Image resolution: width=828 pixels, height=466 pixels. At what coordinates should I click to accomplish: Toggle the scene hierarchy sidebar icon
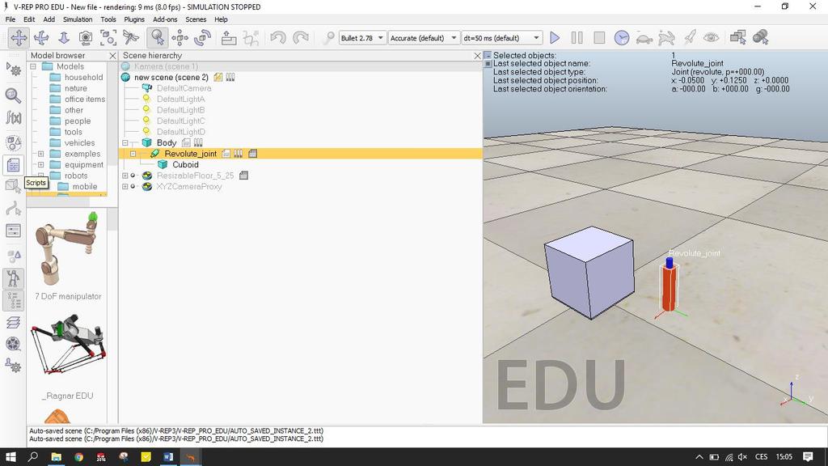click(x=13, y=301)
